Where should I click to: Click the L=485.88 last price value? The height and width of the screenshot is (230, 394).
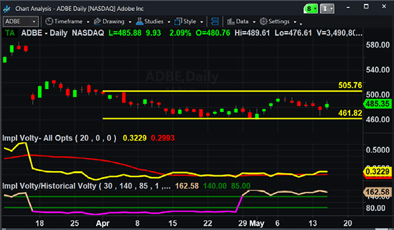tap(125, 33)
